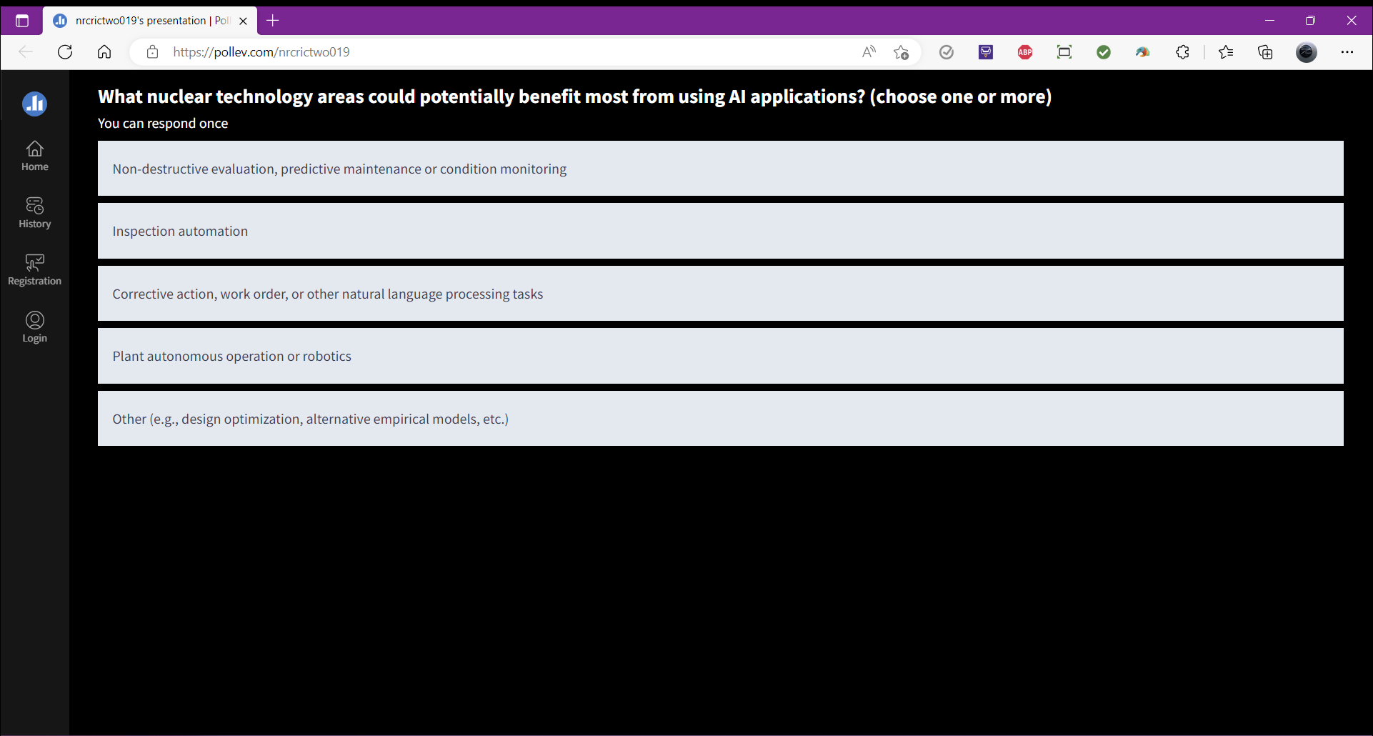Activate the Read aloud icon
1373x736 pixels.
(x=869, y=52)
